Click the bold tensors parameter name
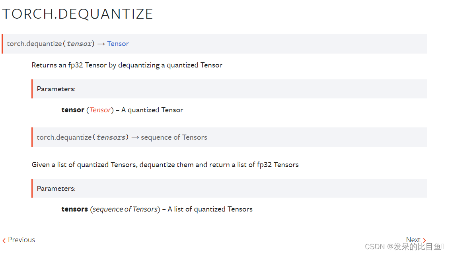 pyautogui.click(x=75, y=209)
